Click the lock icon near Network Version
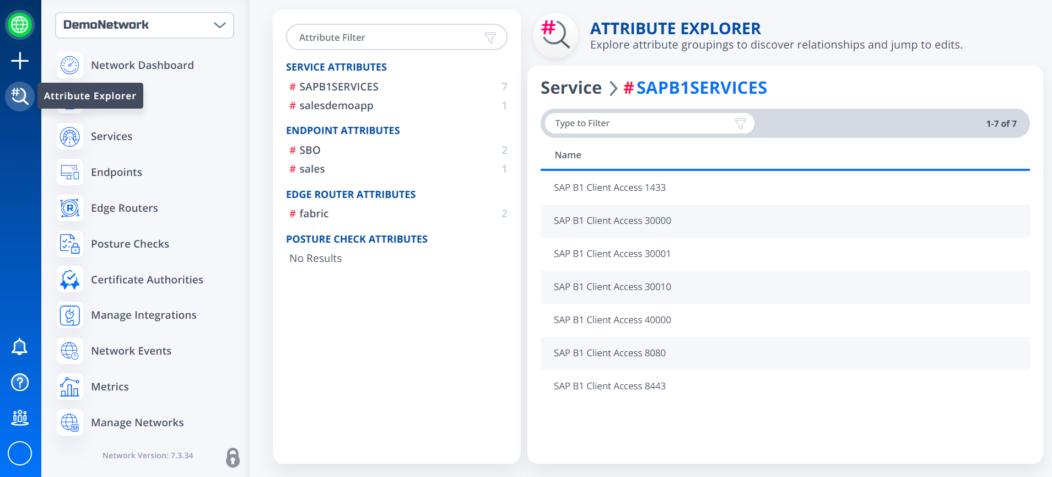 [x=233, y=458]
